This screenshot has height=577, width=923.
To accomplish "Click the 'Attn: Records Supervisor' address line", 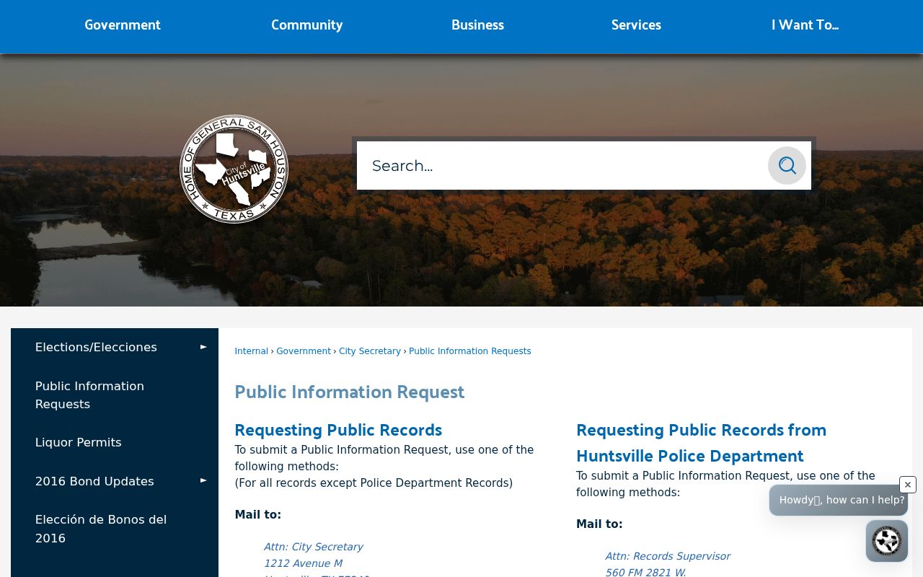I will [x=668, y=556].
